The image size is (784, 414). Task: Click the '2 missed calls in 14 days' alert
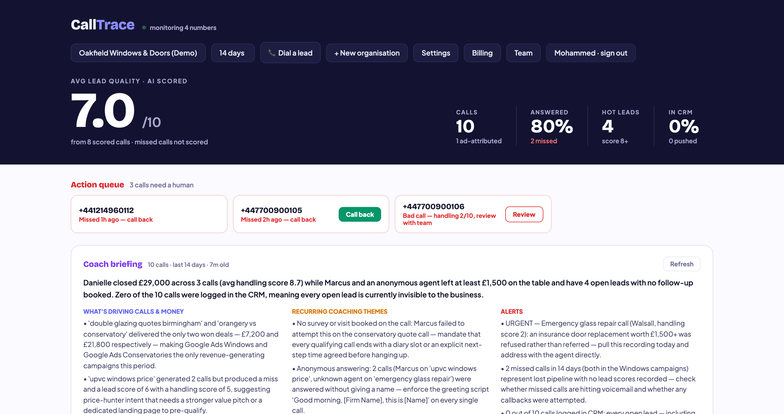598,384
